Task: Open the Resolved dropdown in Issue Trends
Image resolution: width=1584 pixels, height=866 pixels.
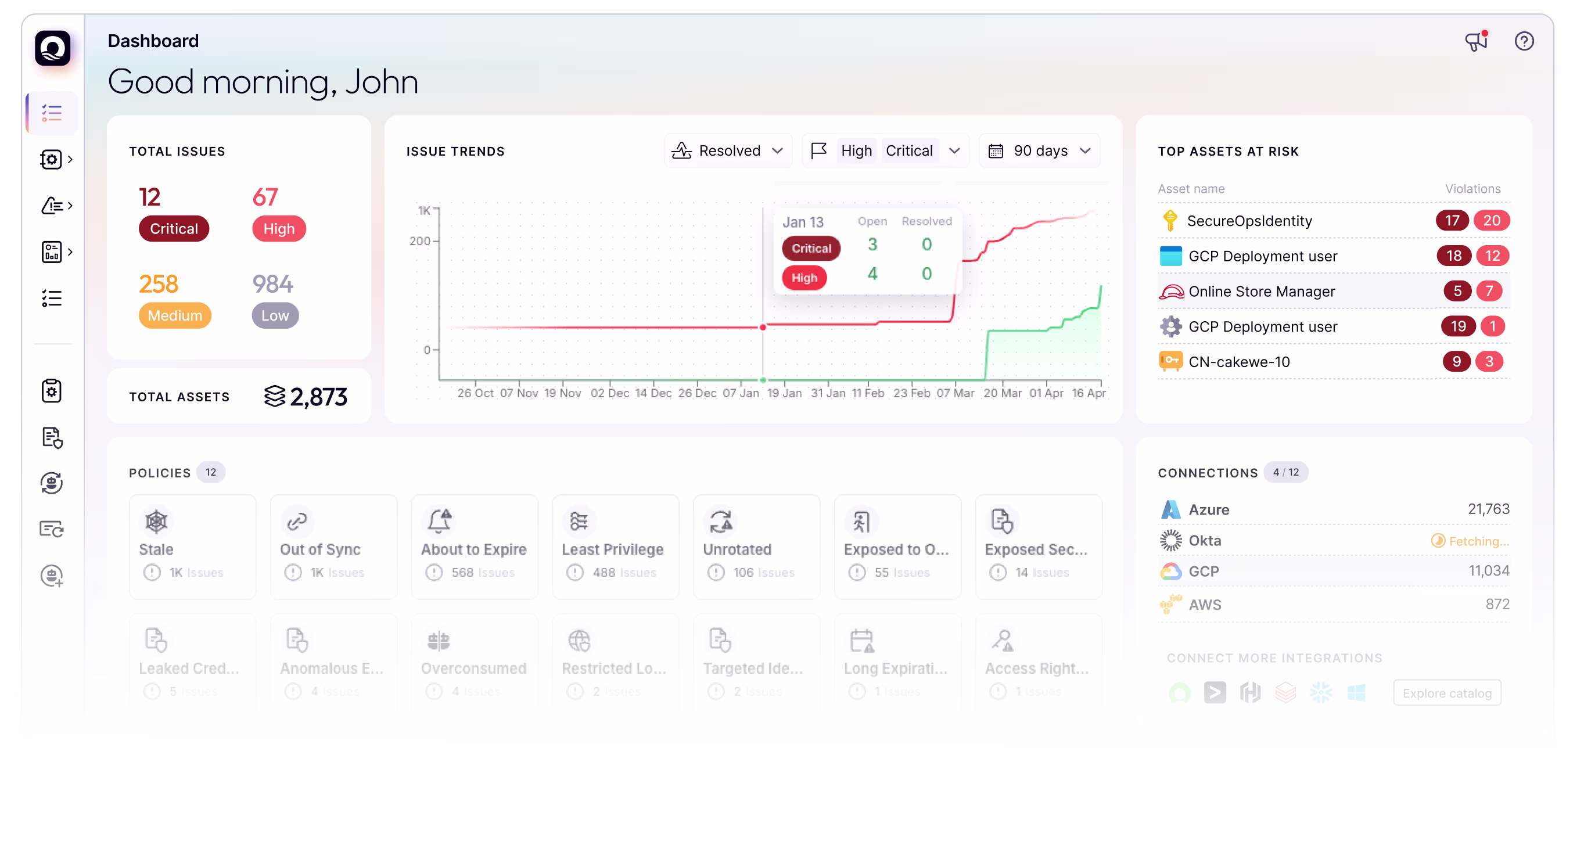Action: coord(727,150)
